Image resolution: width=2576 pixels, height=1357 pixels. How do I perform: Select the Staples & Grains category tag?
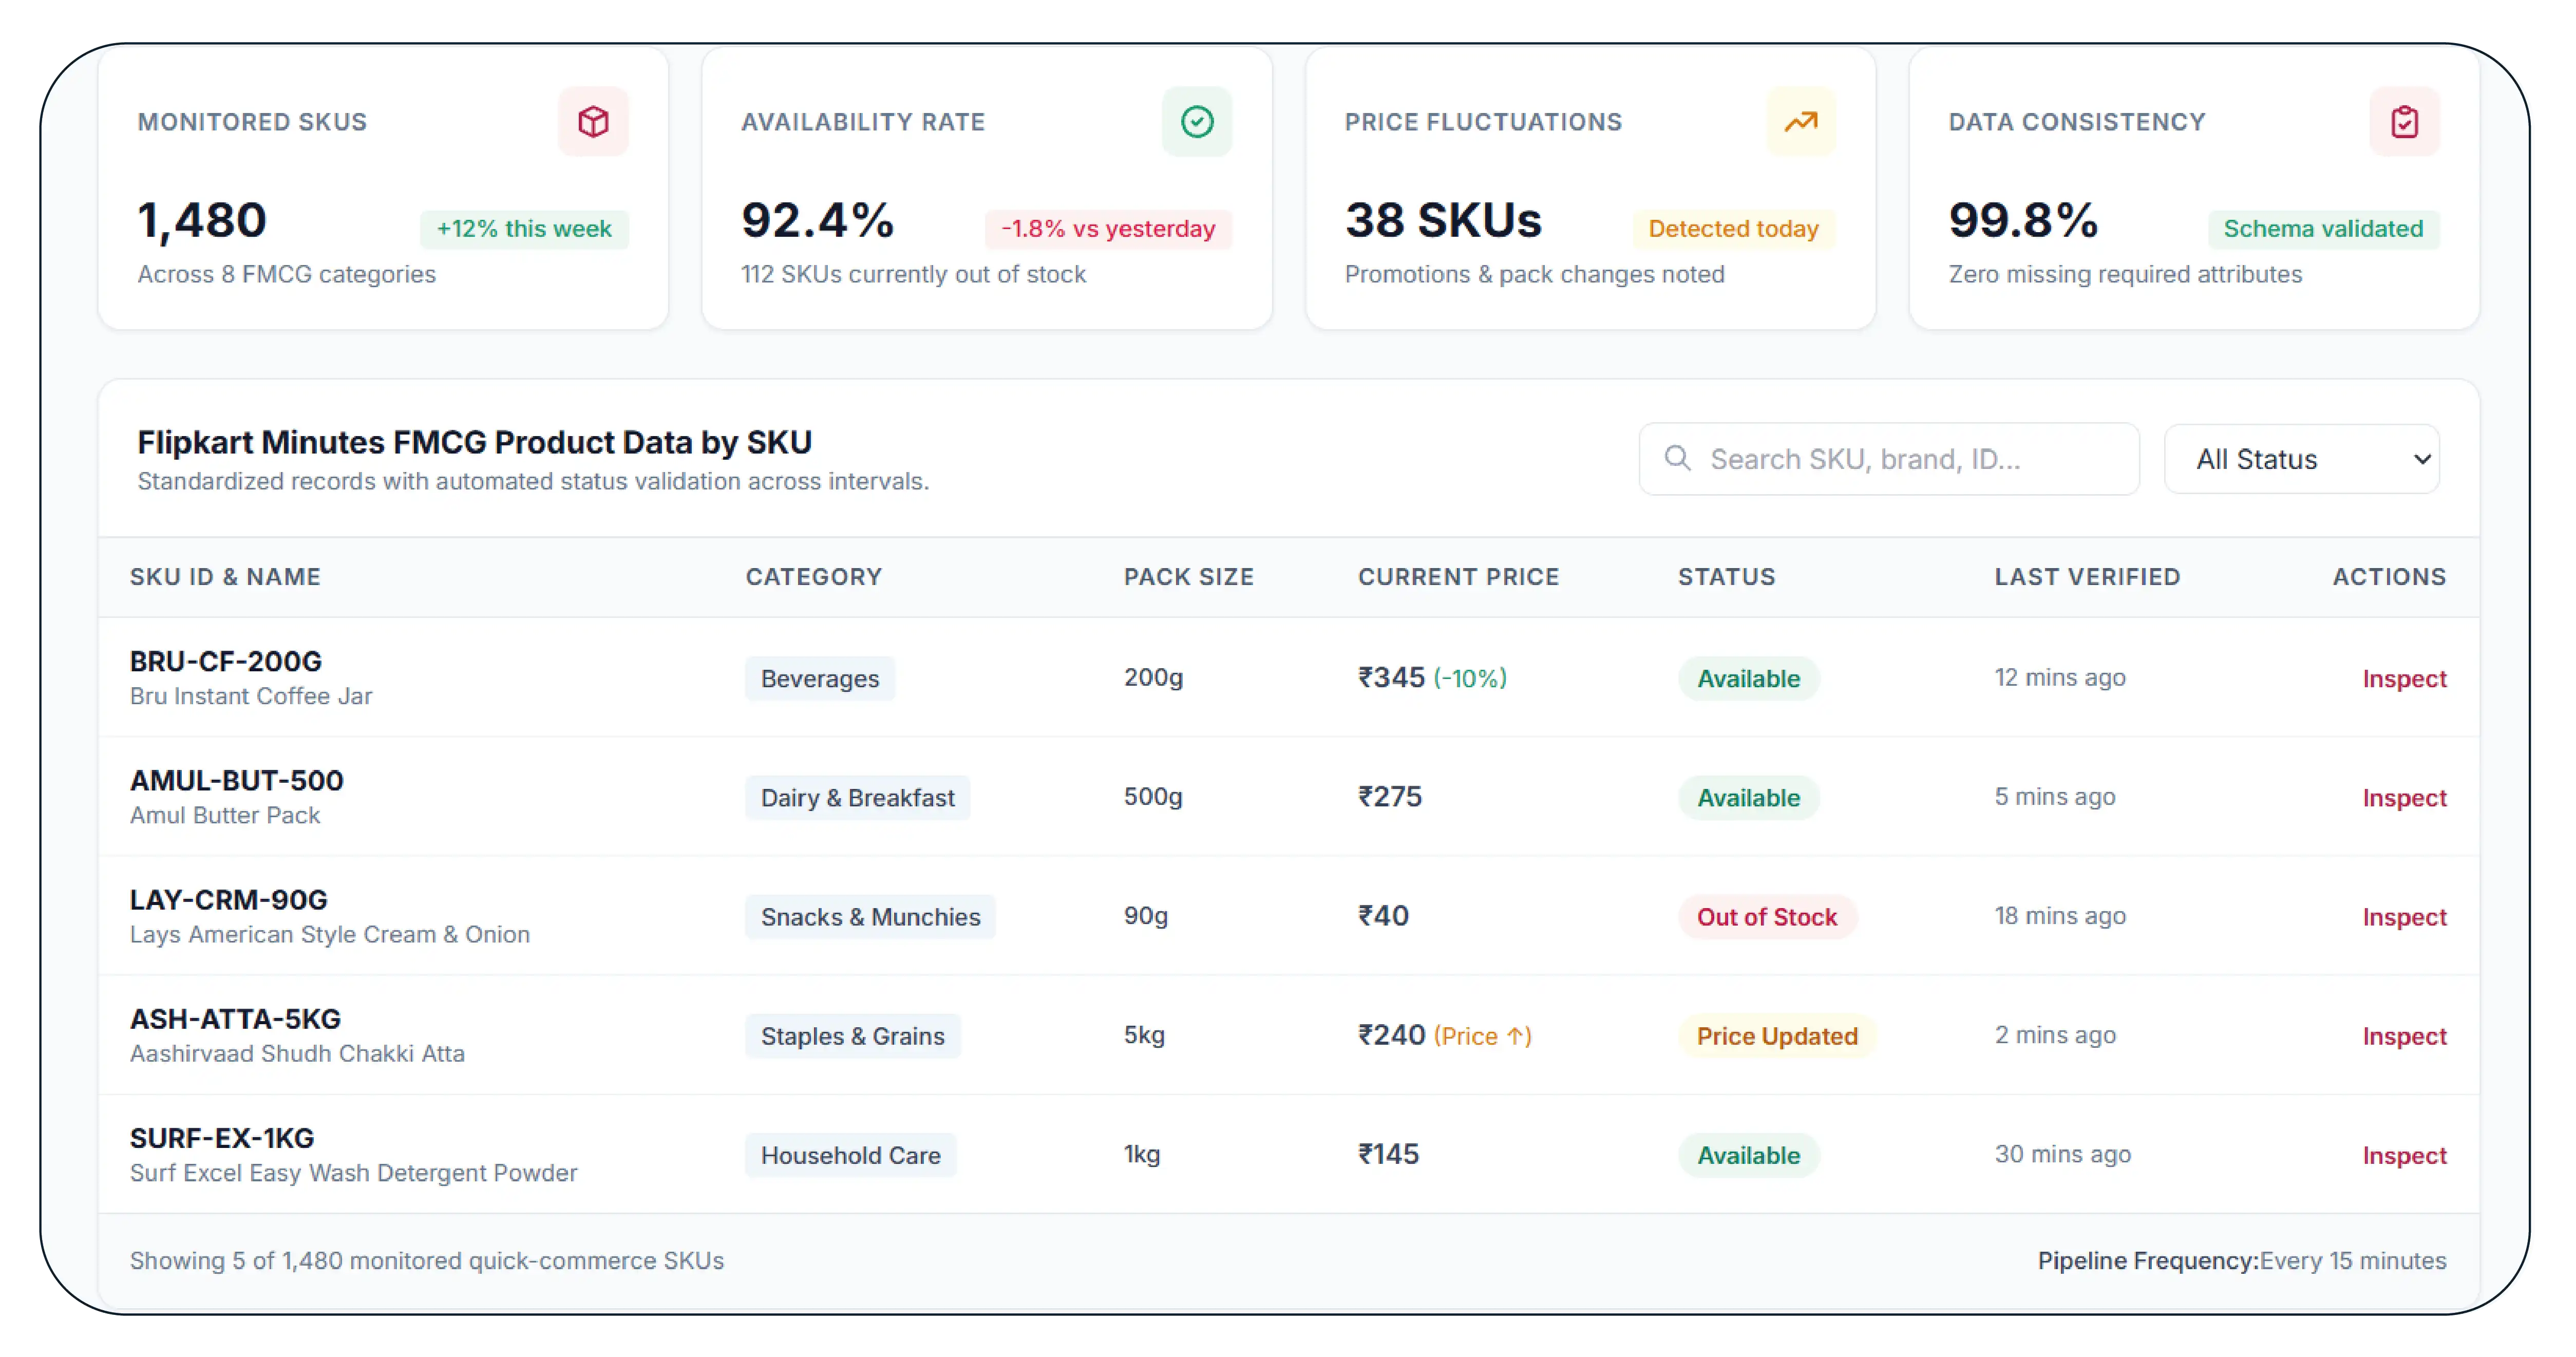click(x=853, y=1035)
